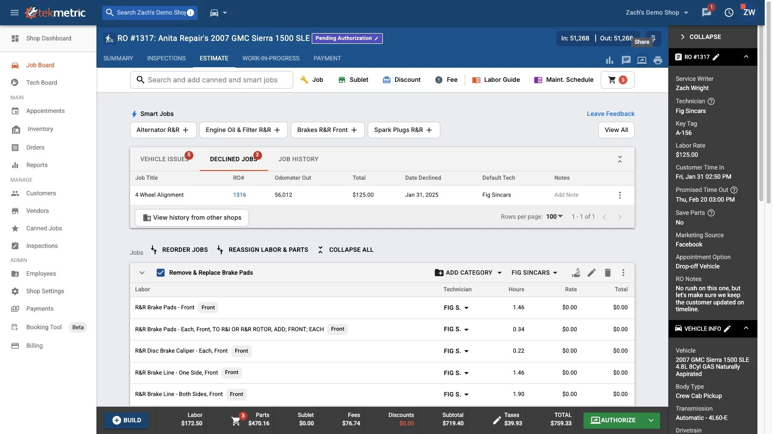
Task: Click the Promised Time Out help icon
Action: click(x=734, y=190)
